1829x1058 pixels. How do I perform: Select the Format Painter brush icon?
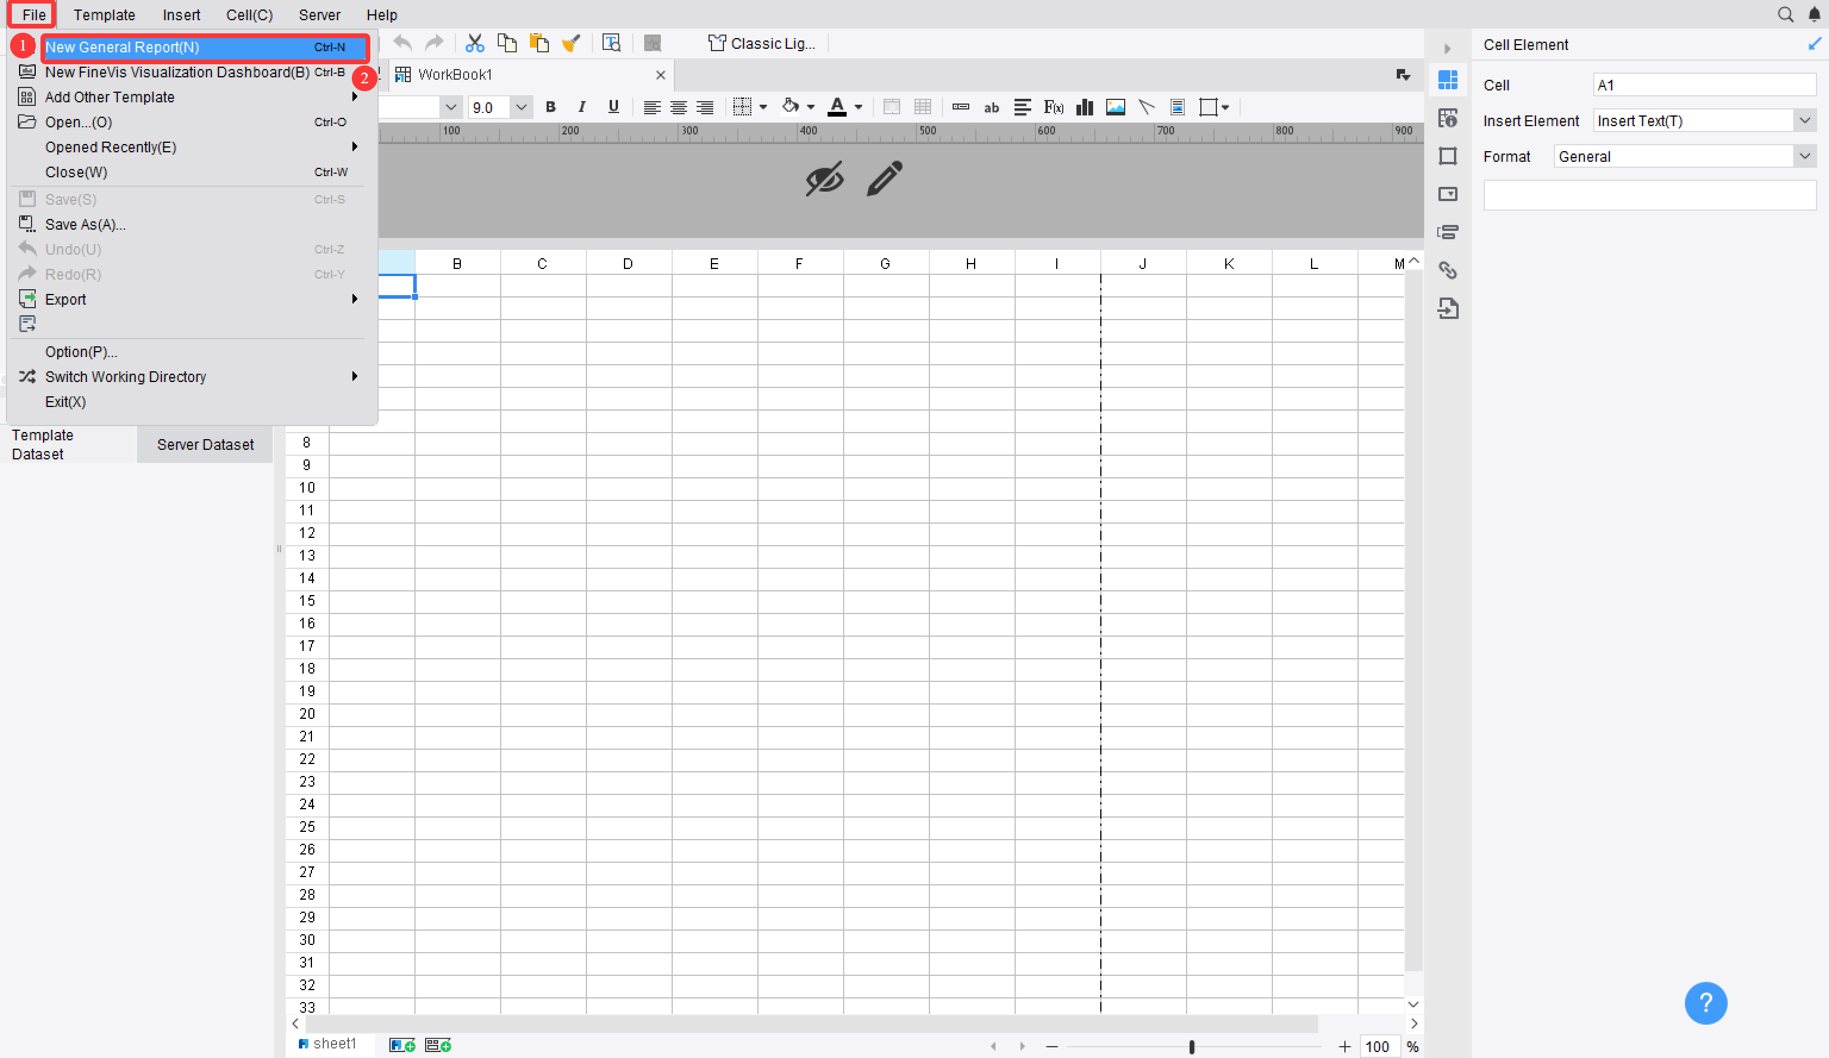point(572,42)
